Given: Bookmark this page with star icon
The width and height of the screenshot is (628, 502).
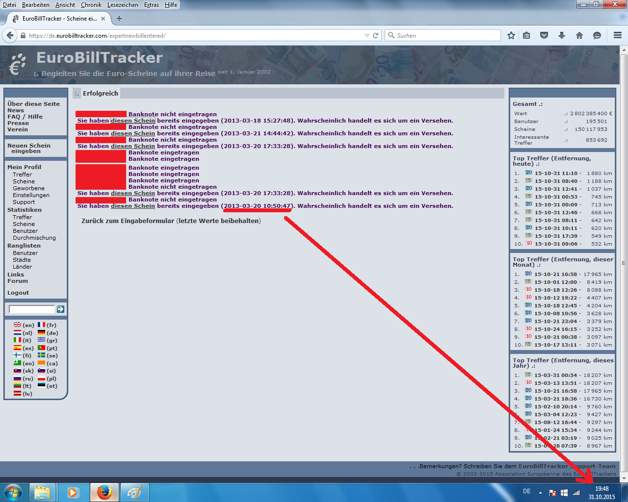Looking at the screenshot, I should point(511,35).
